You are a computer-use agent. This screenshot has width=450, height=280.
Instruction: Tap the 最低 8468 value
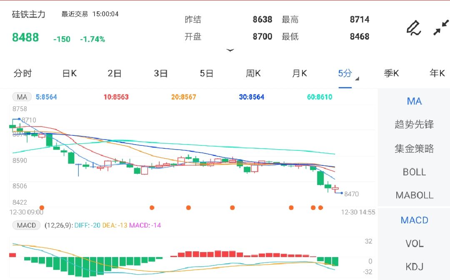coord(360,36)
